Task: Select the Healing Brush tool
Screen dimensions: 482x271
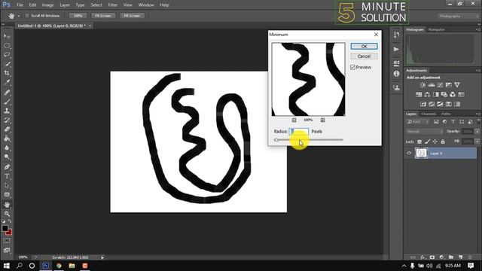Action: click(x=7, y=92)
